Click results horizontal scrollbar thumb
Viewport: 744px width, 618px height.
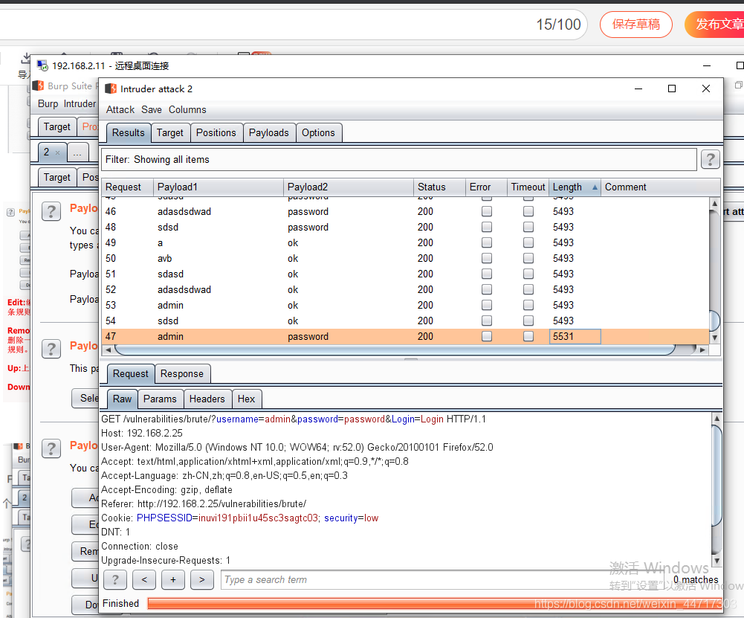[x=395, y=350]
